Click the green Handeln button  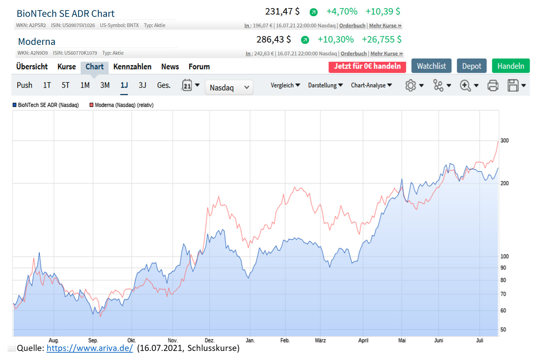tap(511, 66)
